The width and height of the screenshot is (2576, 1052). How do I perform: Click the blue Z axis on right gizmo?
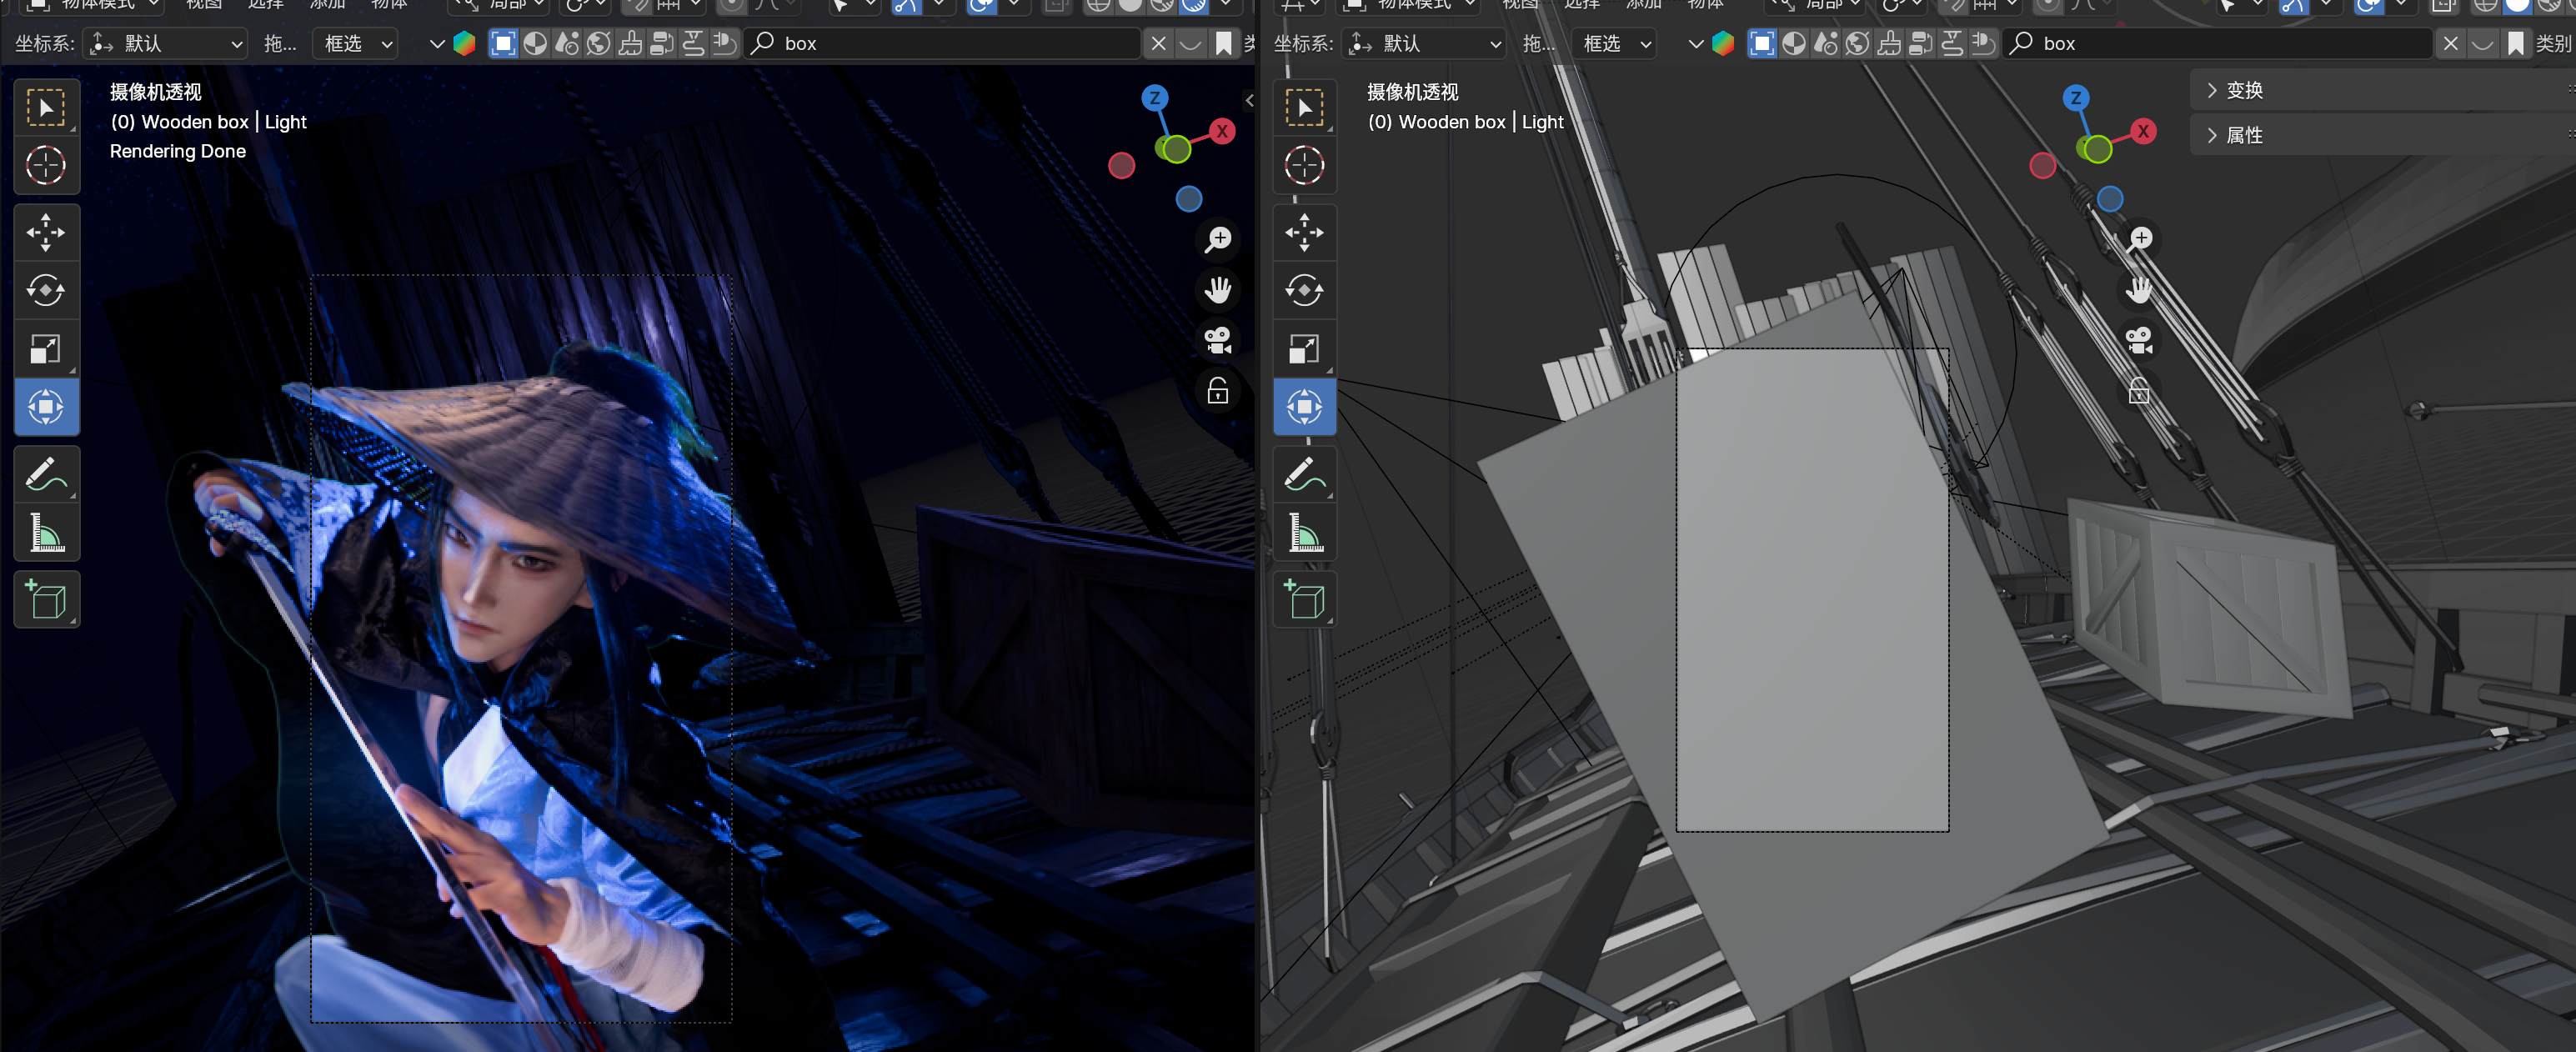coord(2076,98)
